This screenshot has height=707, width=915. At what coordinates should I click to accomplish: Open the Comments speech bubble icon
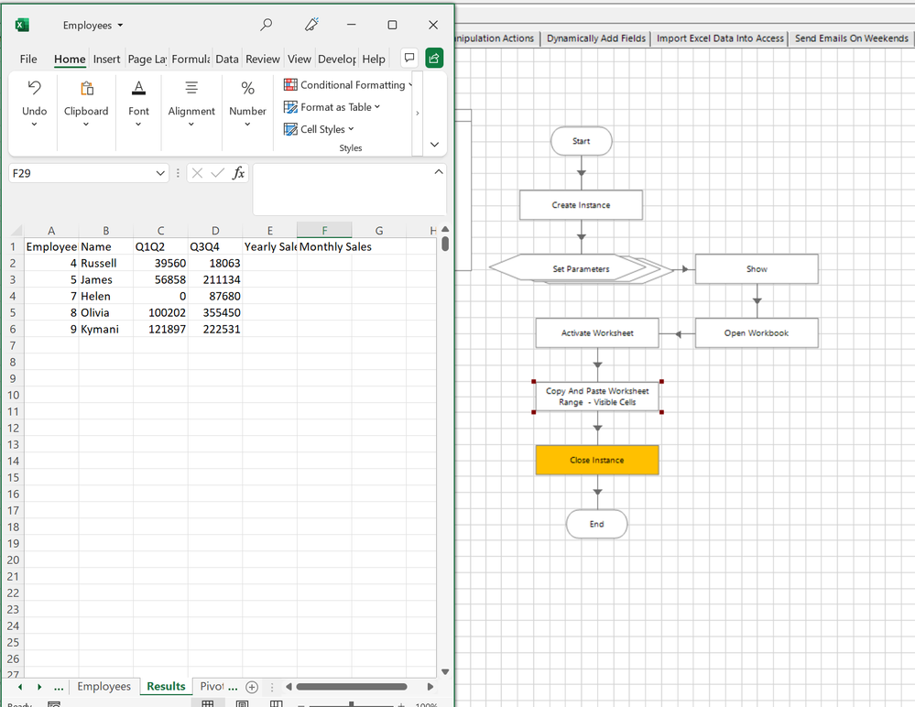click(409, 59)
